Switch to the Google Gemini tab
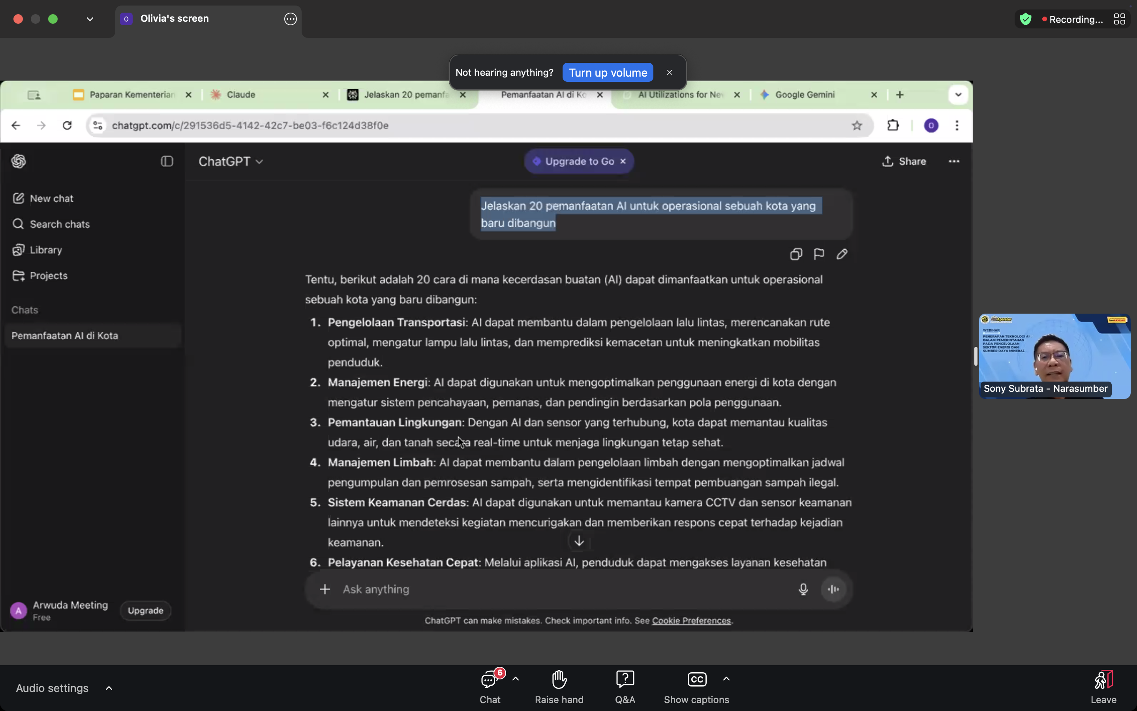Viewport: 1137px width, 711px height. (x=804, y=95)
